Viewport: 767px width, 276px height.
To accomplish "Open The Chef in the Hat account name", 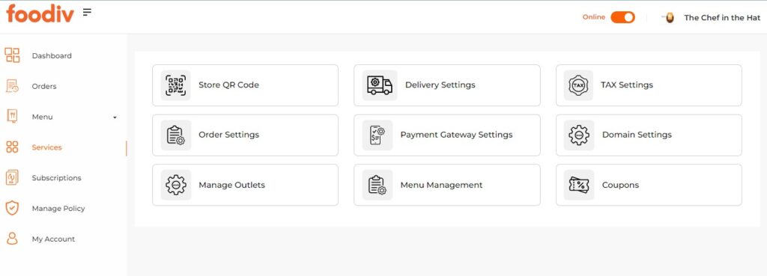I will tap(722, 18).
